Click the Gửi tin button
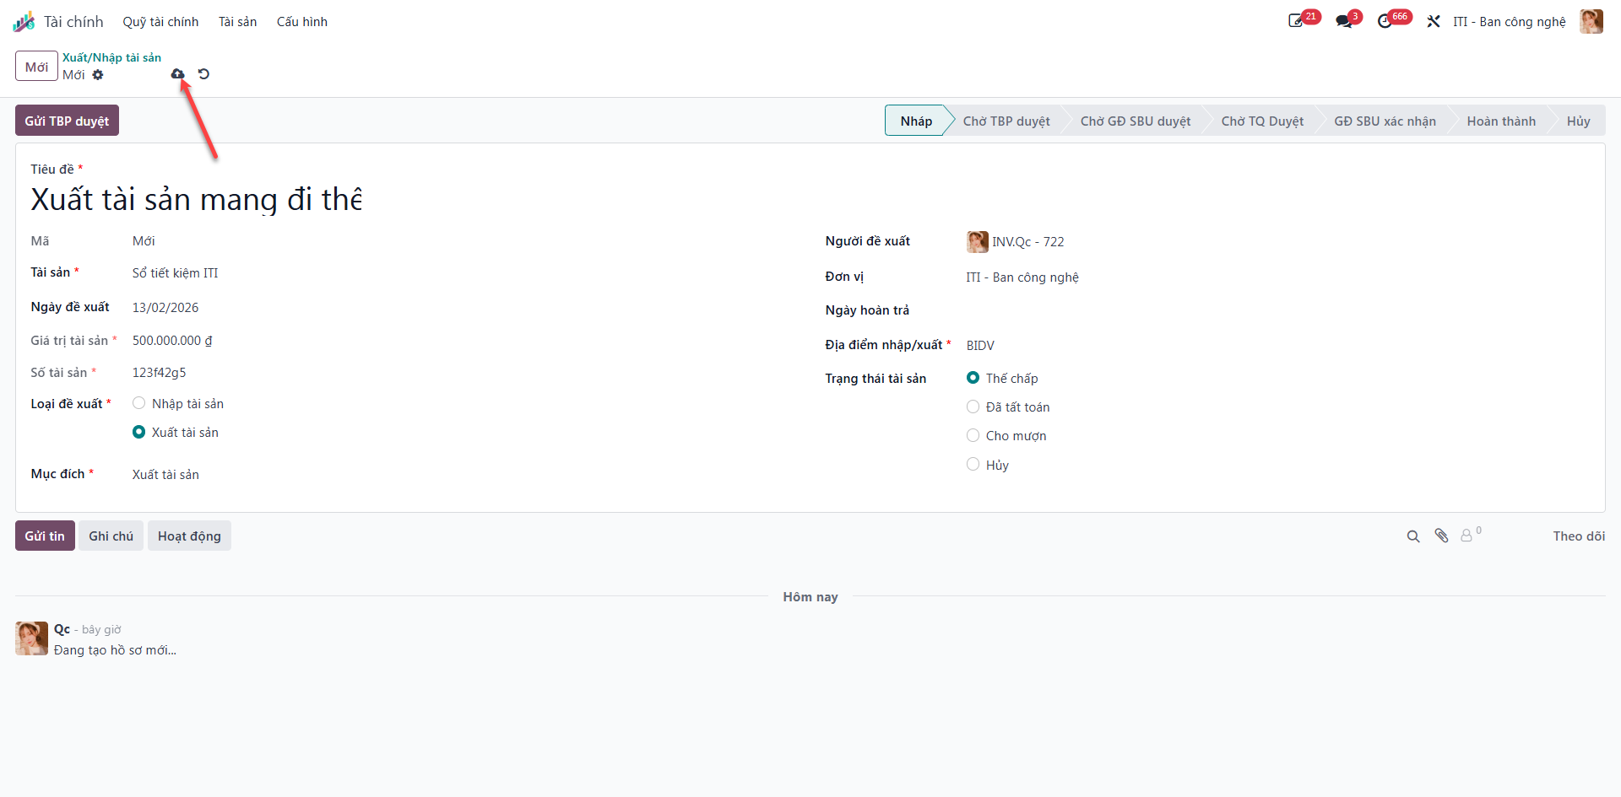Screen dimensions: 1621x797 tap(45, 536)
